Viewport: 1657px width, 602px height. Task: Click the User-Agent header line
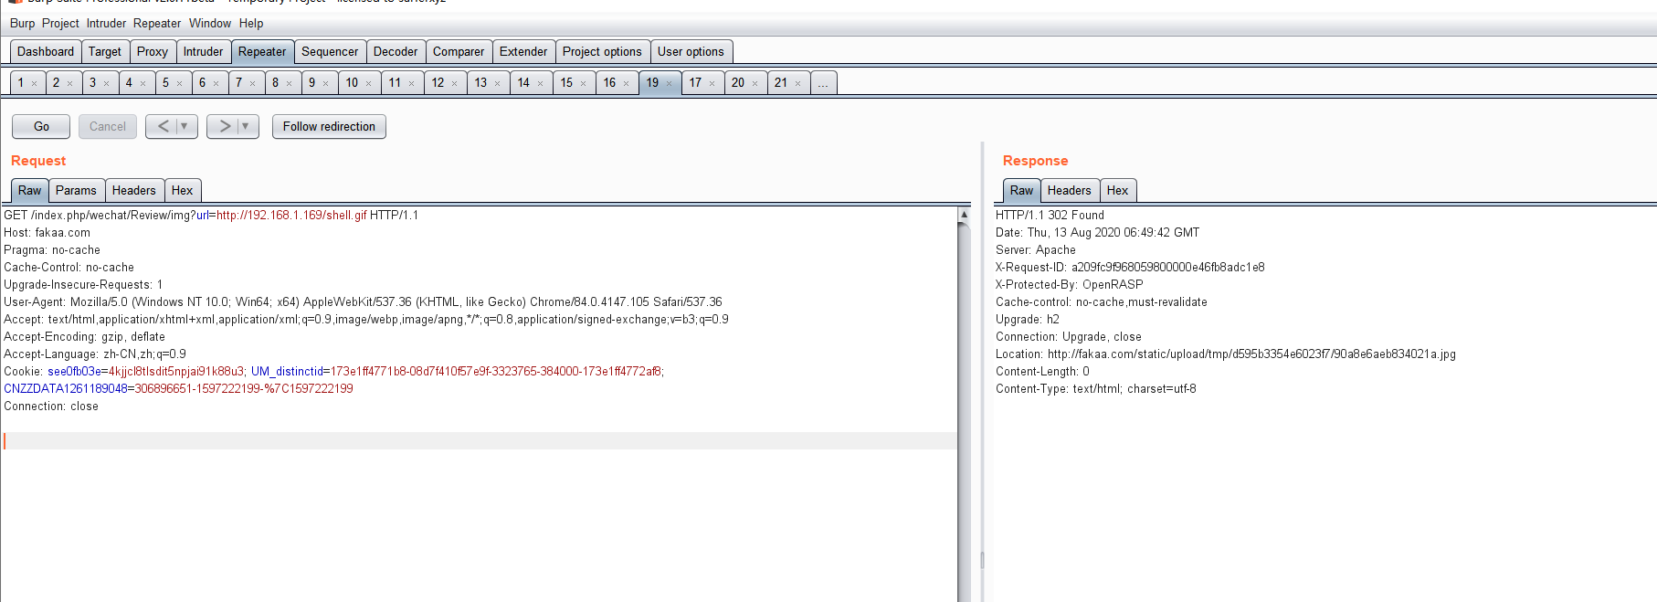[363, 302]
